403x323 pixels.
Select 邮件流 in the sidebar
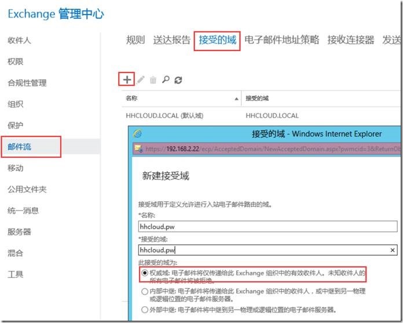[x=19, y=147]
